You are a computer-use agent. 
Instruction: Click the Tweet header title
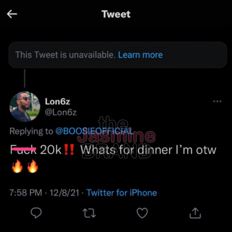(116, 14)
